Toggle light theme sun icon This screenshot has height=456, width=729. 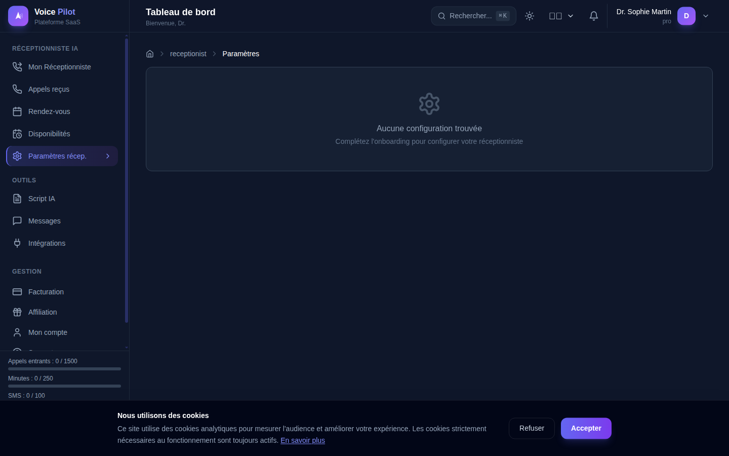530,16
